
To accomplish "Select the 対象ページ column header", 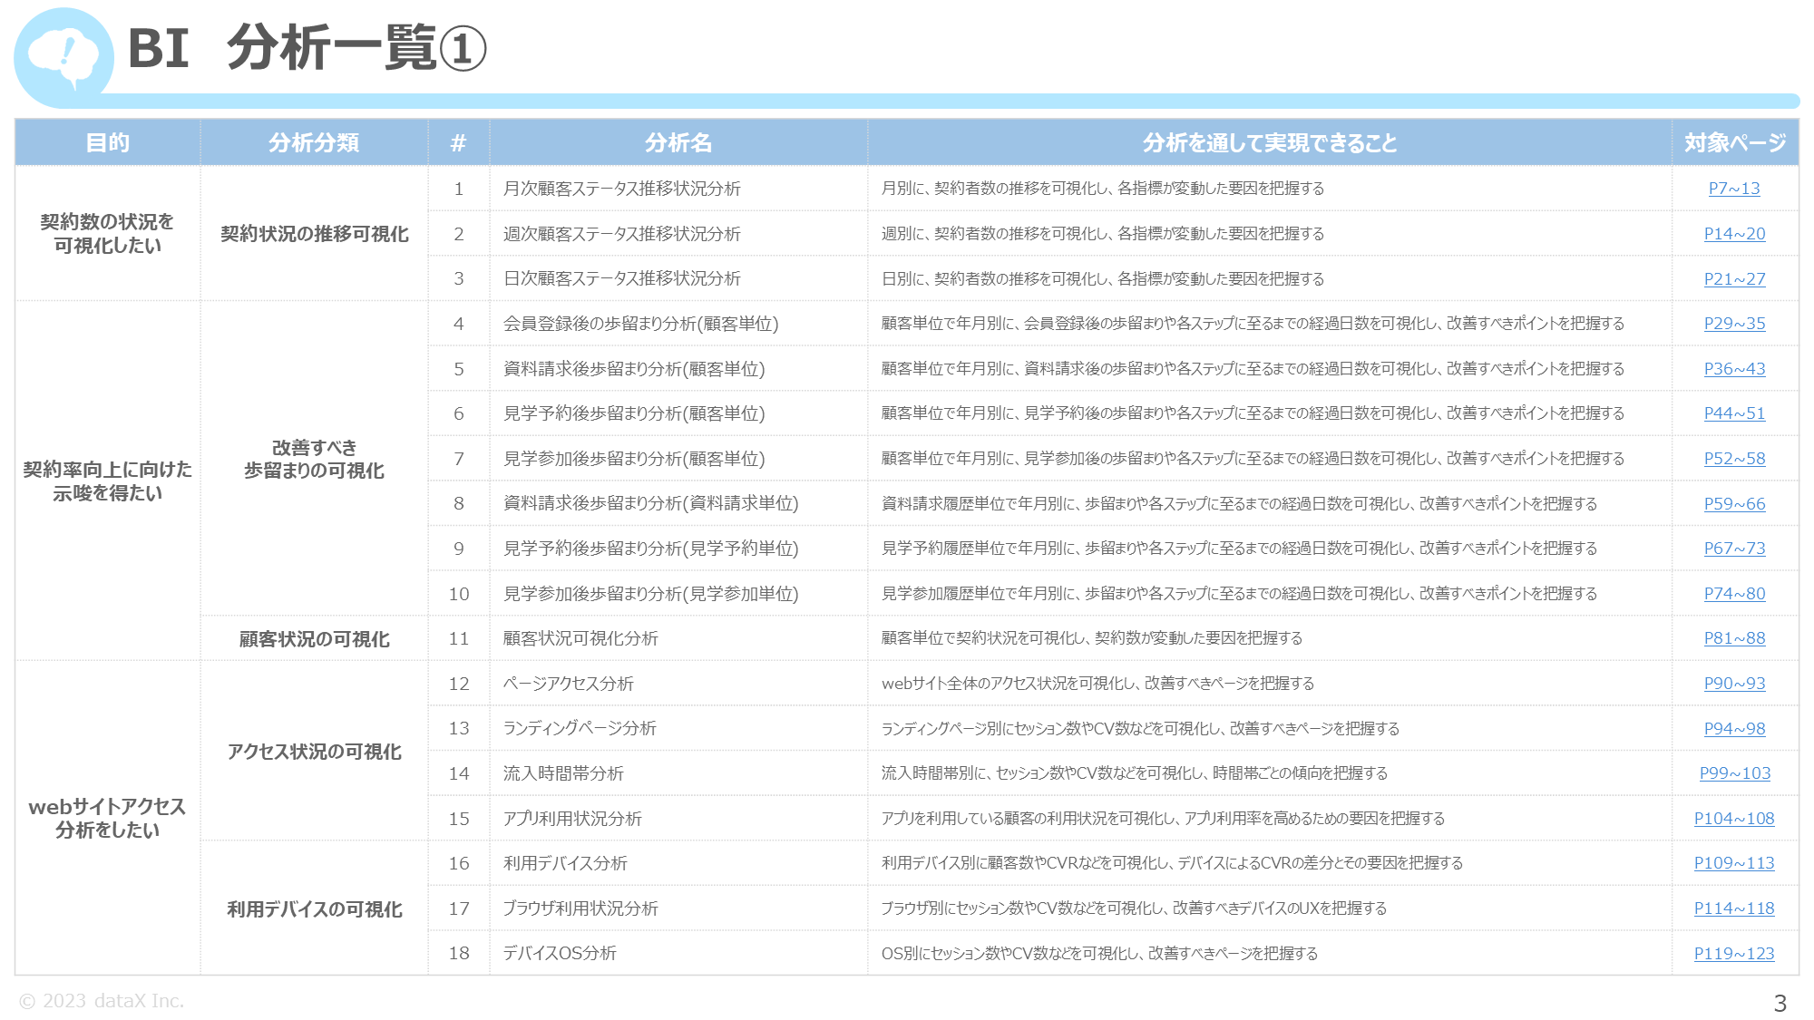I will [1735, 142].
